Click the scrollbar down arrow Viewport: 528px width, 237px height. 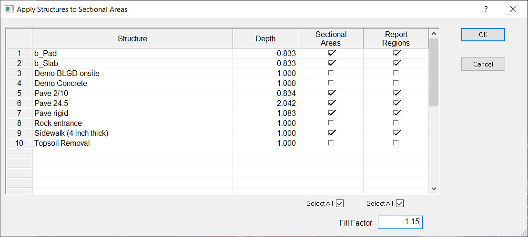point(434,189)
